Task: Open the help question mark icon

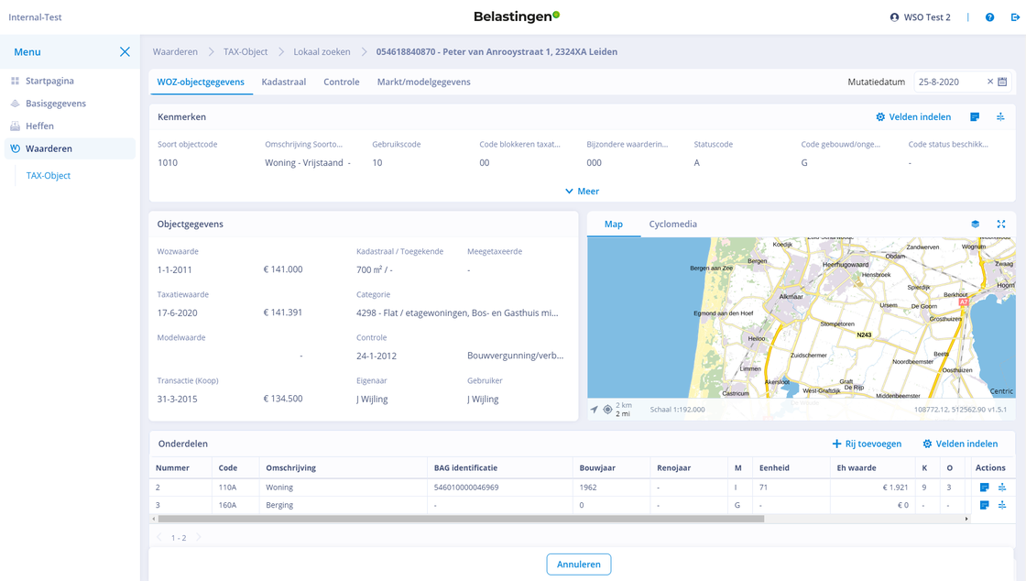Action: 989,17
